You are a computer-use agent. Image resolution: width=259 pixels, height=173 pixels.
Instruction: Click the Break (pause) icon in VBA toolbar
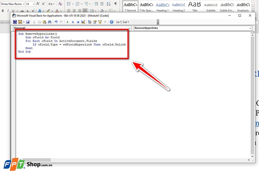point(73,22)
